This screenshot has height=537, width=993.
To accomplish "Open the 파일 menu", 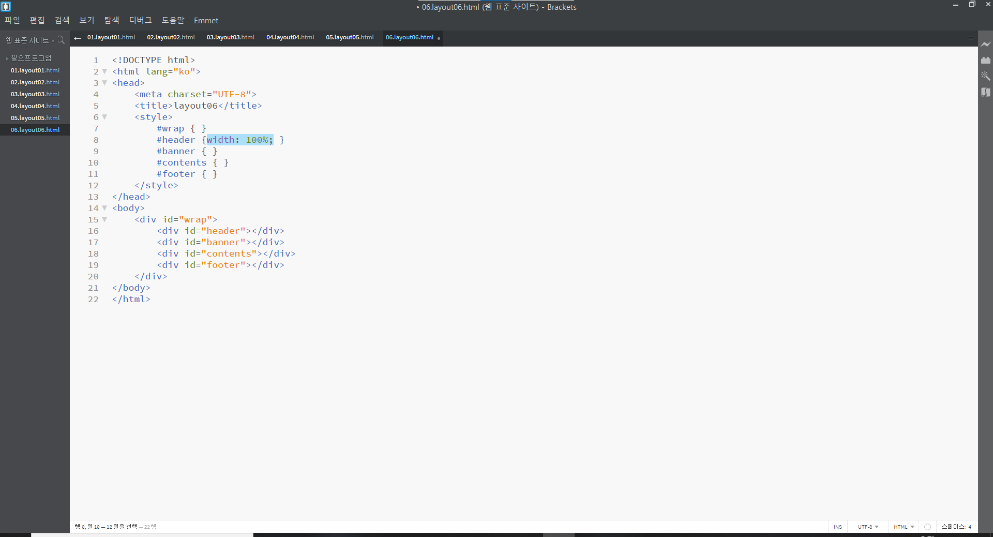I will (12, 20).
